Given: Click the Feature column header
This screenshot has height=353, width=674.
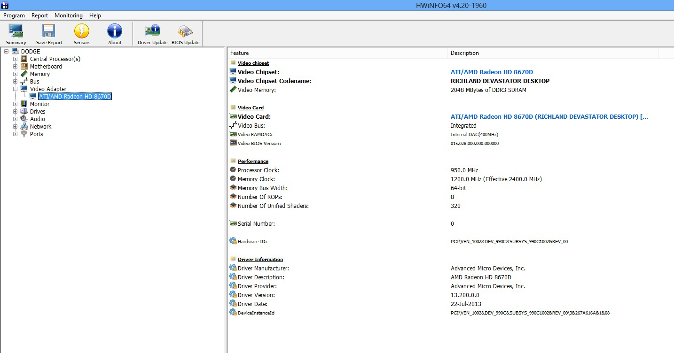Looking at the screenshot, I should [337, 53].
